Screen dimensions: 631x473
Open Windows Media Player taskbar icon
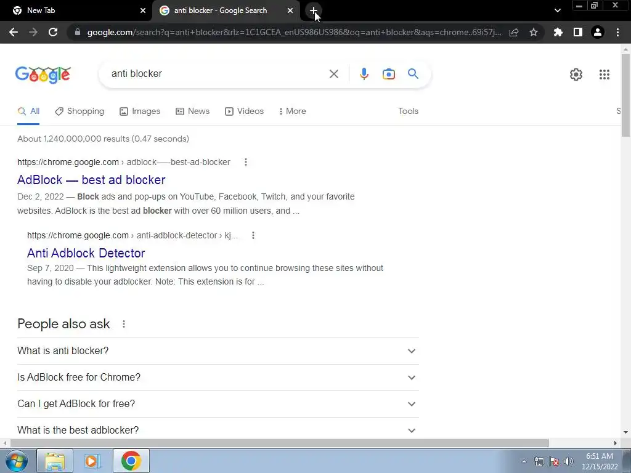point(92,461)
